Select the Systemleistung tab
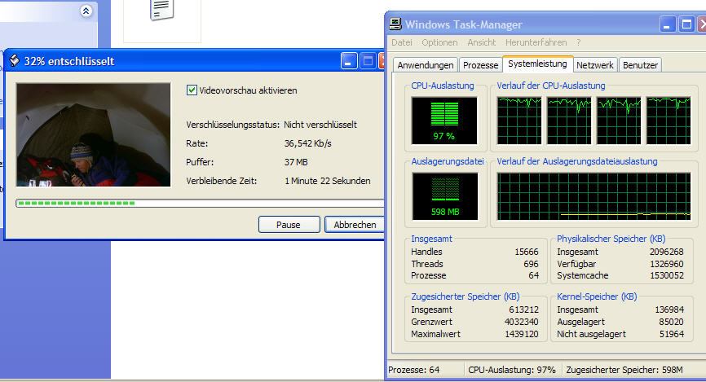This screenshot has height=382, width=706. pos(537,64)
